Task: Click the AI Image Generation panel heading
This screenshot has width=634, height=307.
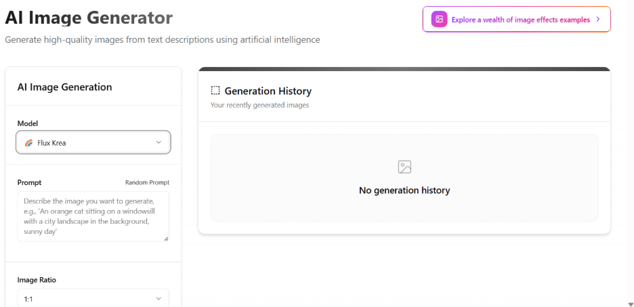Action: (x=64, y=87)
